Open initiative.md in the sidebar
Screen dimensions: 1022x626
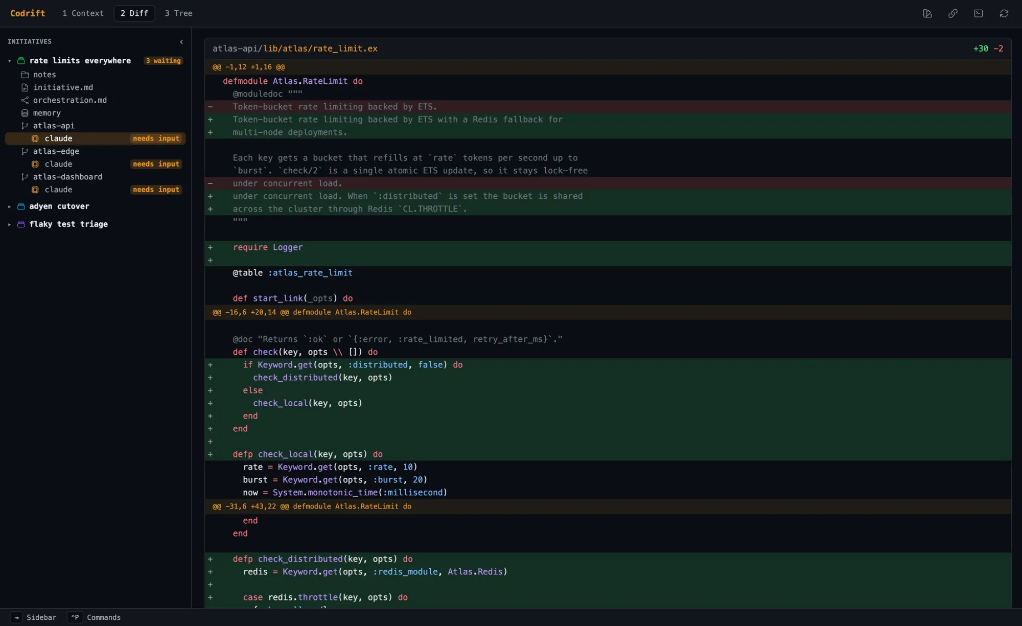(96, 87)
